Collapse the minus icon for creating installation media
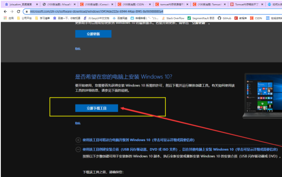Viewport: 282px width, 177px height. point(78,149)
